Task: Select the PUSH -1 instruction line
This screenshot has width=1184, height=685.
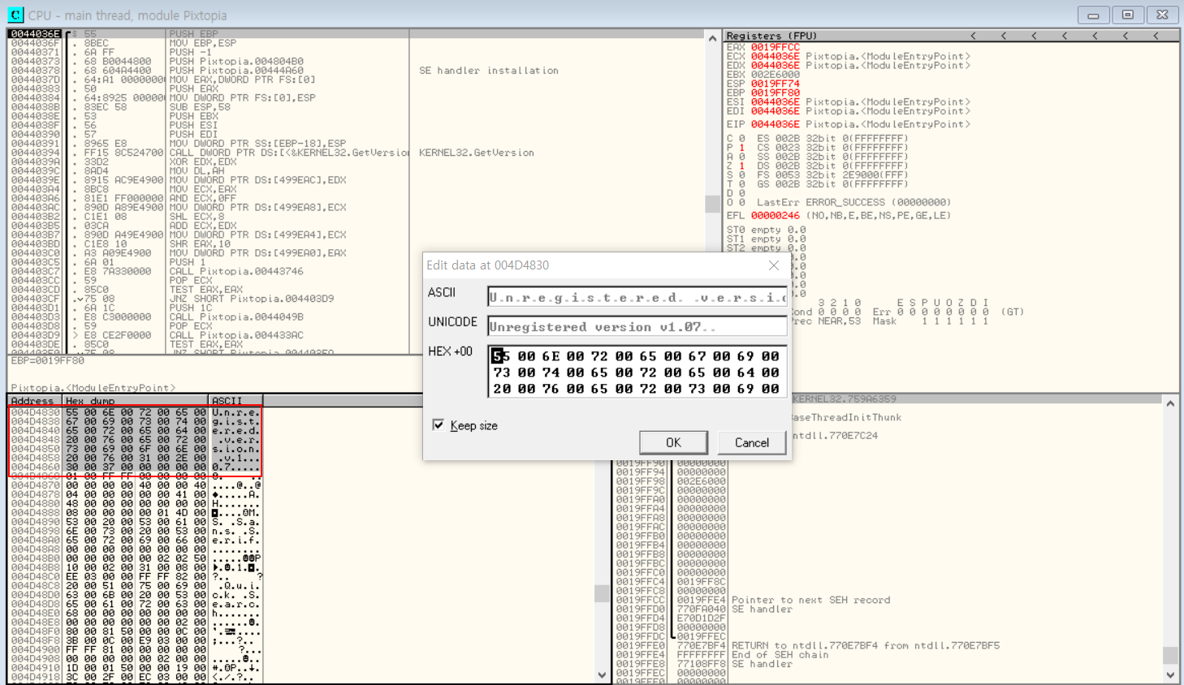Action: point(193,52)
